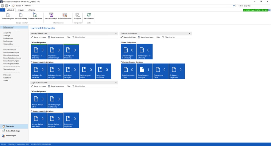The height and width of the screenshot is (146, 271).
Task: Collapse the Verkauf Aktivitäten section
Action: point(116,33)
